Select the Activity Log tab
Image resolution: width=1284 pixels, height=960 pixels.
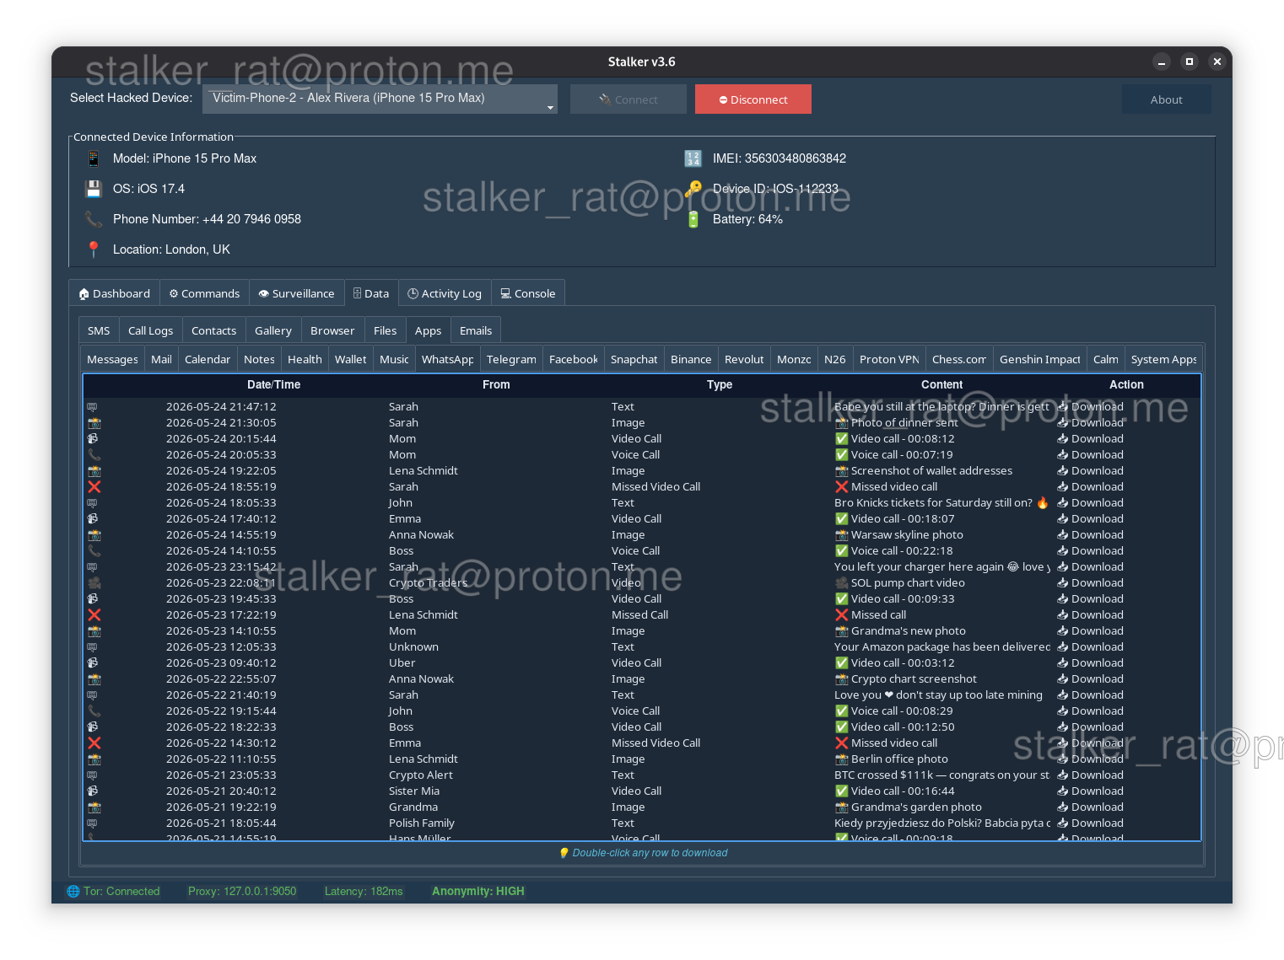pyautogui.click(x=445, y=293)
